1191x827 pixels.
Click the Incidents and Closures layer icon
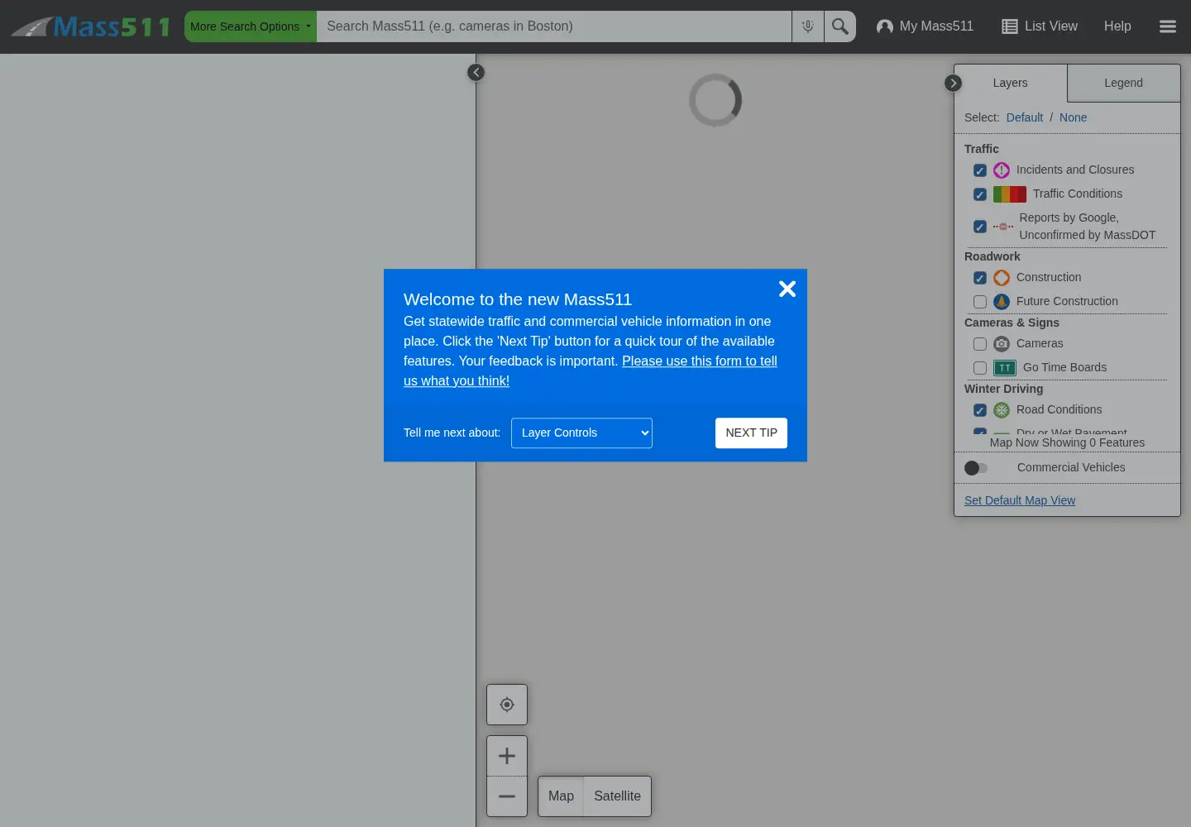click(x=1002, y=170)
